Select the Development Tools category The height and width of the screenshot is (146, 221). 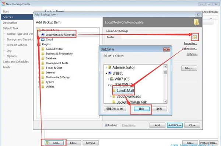[57, 63]
